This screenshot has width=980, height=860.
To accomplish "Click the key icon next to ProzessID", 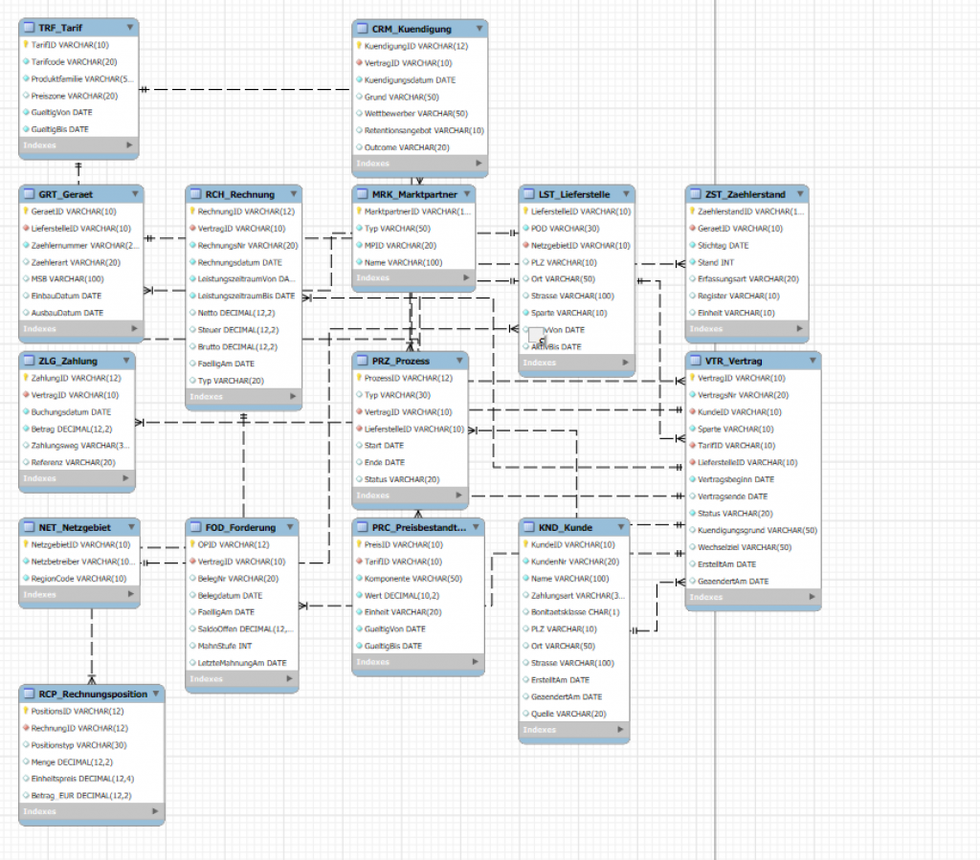I will (358, 378).
